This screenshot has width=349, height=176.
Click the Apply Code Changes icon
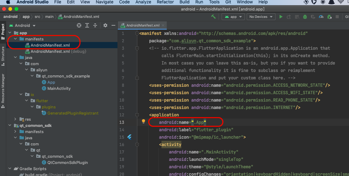[x=297, y=17]
